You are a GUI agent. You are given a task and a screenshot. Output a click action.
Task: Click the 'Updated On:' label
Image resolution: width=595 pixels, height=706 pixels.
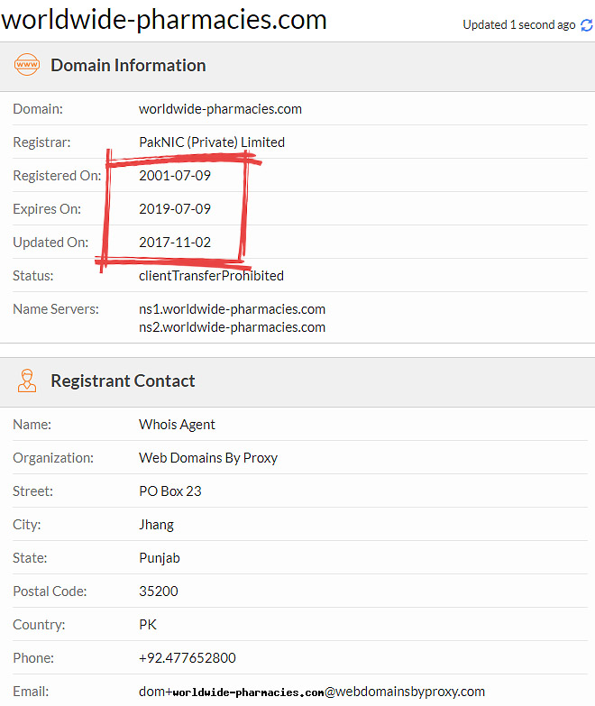click(50, 243)
